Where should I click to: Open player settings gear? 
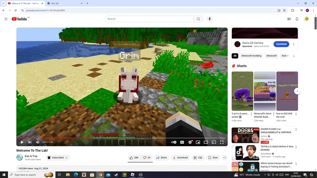(190, 142)
